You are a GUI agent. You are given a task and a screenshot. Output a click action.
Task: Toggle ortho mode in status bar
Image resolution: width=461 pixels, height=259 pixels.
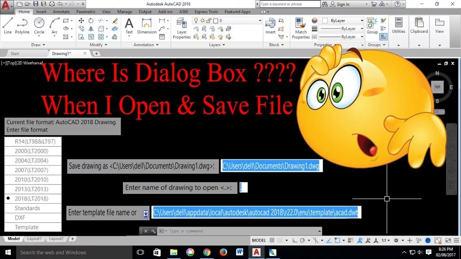[295, 240]
